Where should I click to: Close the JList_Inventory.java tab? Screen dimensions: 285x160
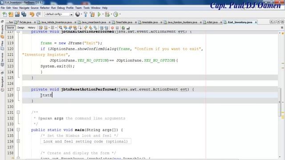click(256, 22)
